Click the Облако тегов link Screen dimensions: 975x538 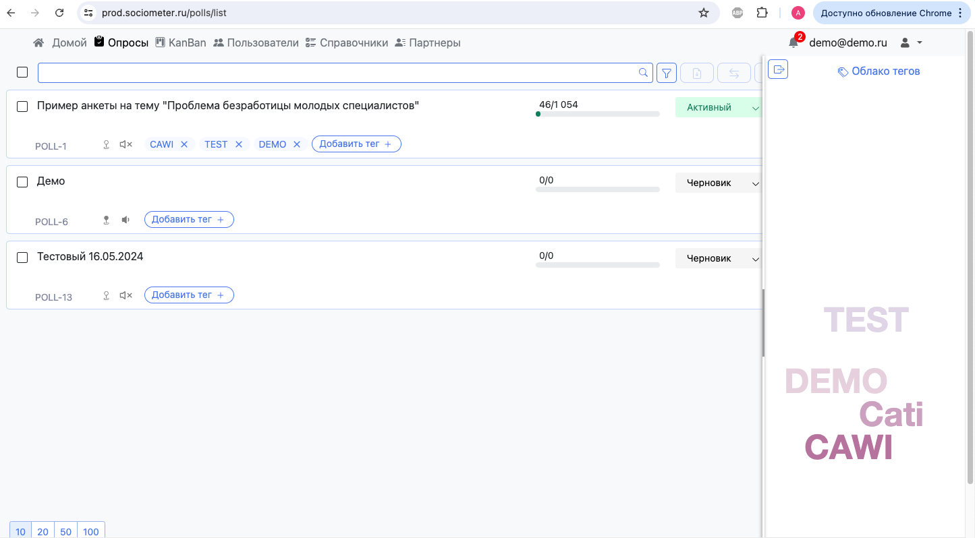[x=879, y=71]
